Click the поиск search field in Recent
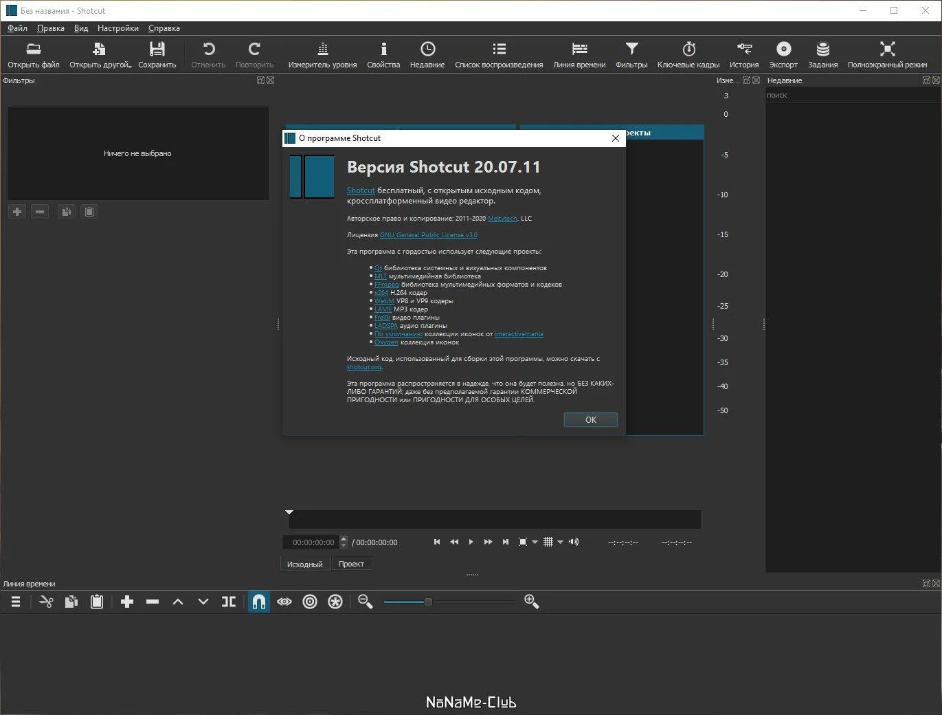 tap(853, 95)
